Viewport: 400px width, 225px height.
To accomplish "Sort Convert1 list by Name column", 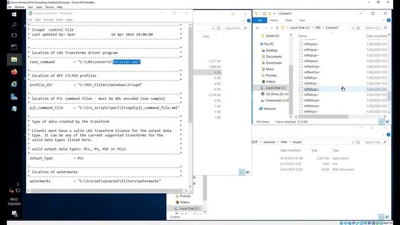I will pos(302,36).
